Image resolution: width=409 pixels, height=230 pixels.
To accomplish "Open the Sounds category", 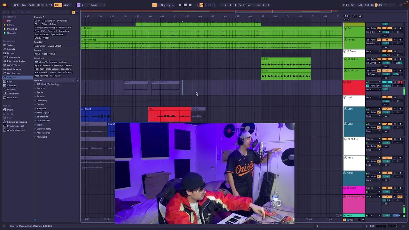I will 11,49.
